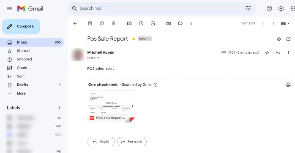Click the Forward button below the message
This screenshot has width=295, height=153.
coord(132,142)
